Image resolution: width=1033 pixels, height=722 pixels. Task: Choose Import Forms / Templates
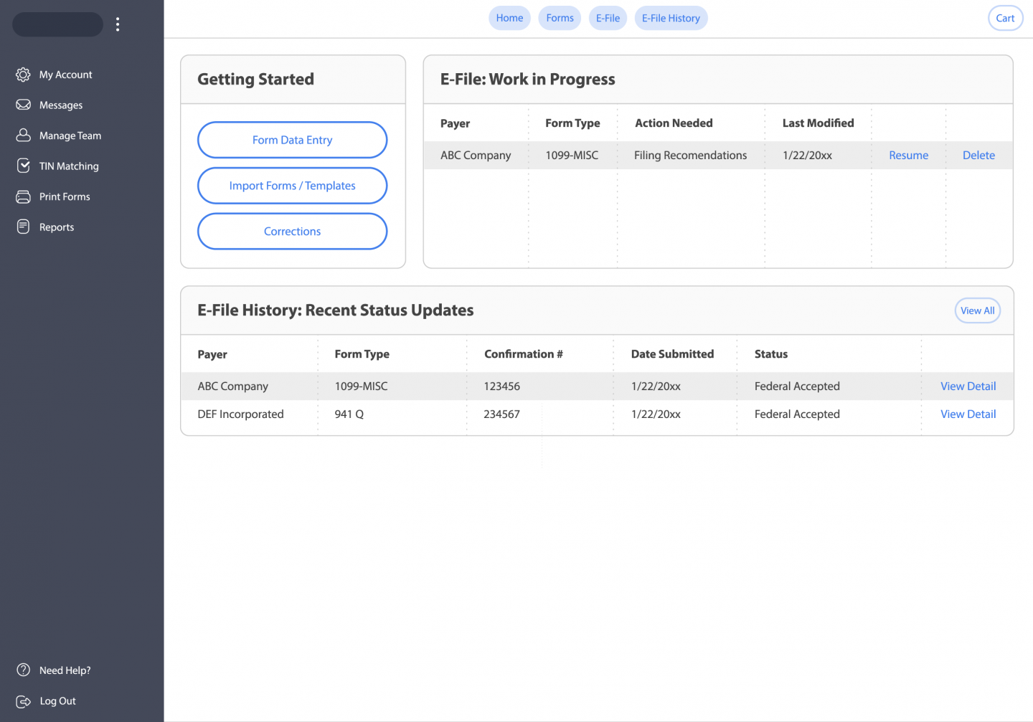292,186
